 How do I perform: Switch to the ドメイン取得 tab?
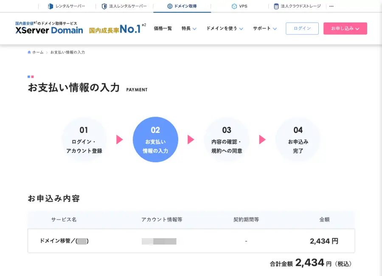[182, 6]
